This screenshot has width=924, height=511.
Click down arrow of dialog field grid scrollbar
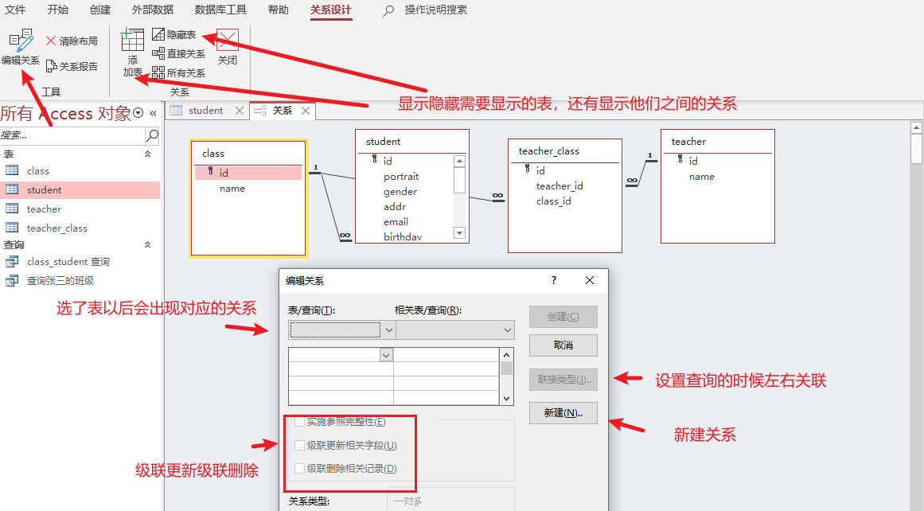click(x=506, y=399)
